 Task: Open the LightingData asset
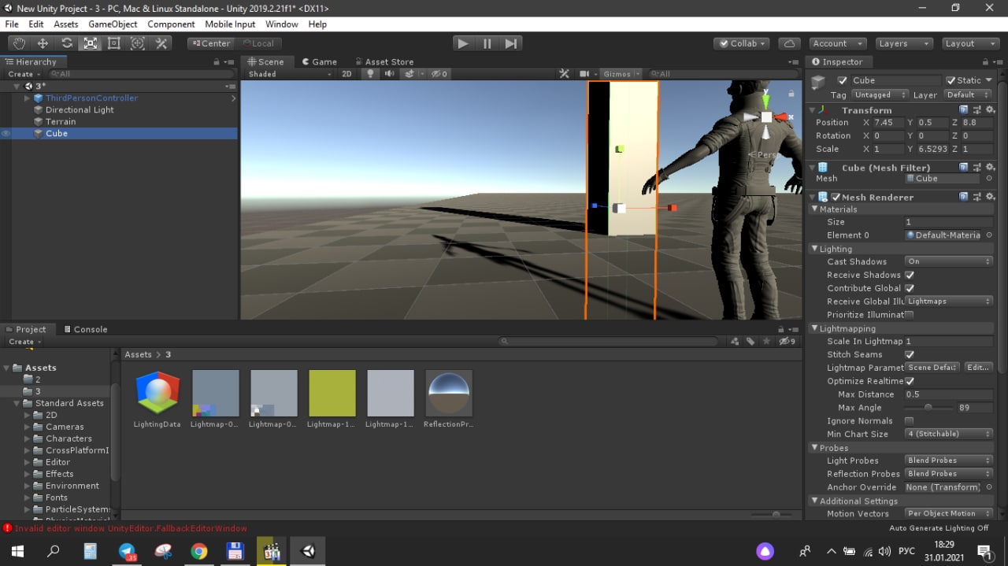(x=157, y=399)
